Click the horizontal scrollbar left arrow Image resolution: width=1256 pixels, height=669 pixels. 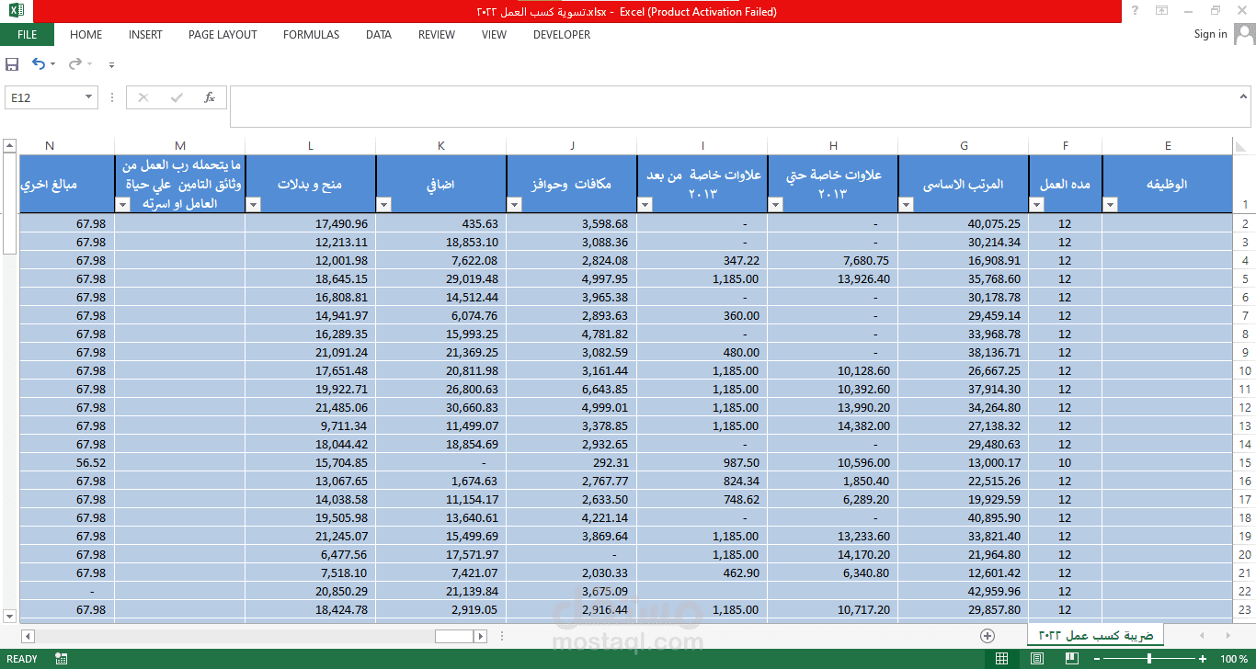28,636
